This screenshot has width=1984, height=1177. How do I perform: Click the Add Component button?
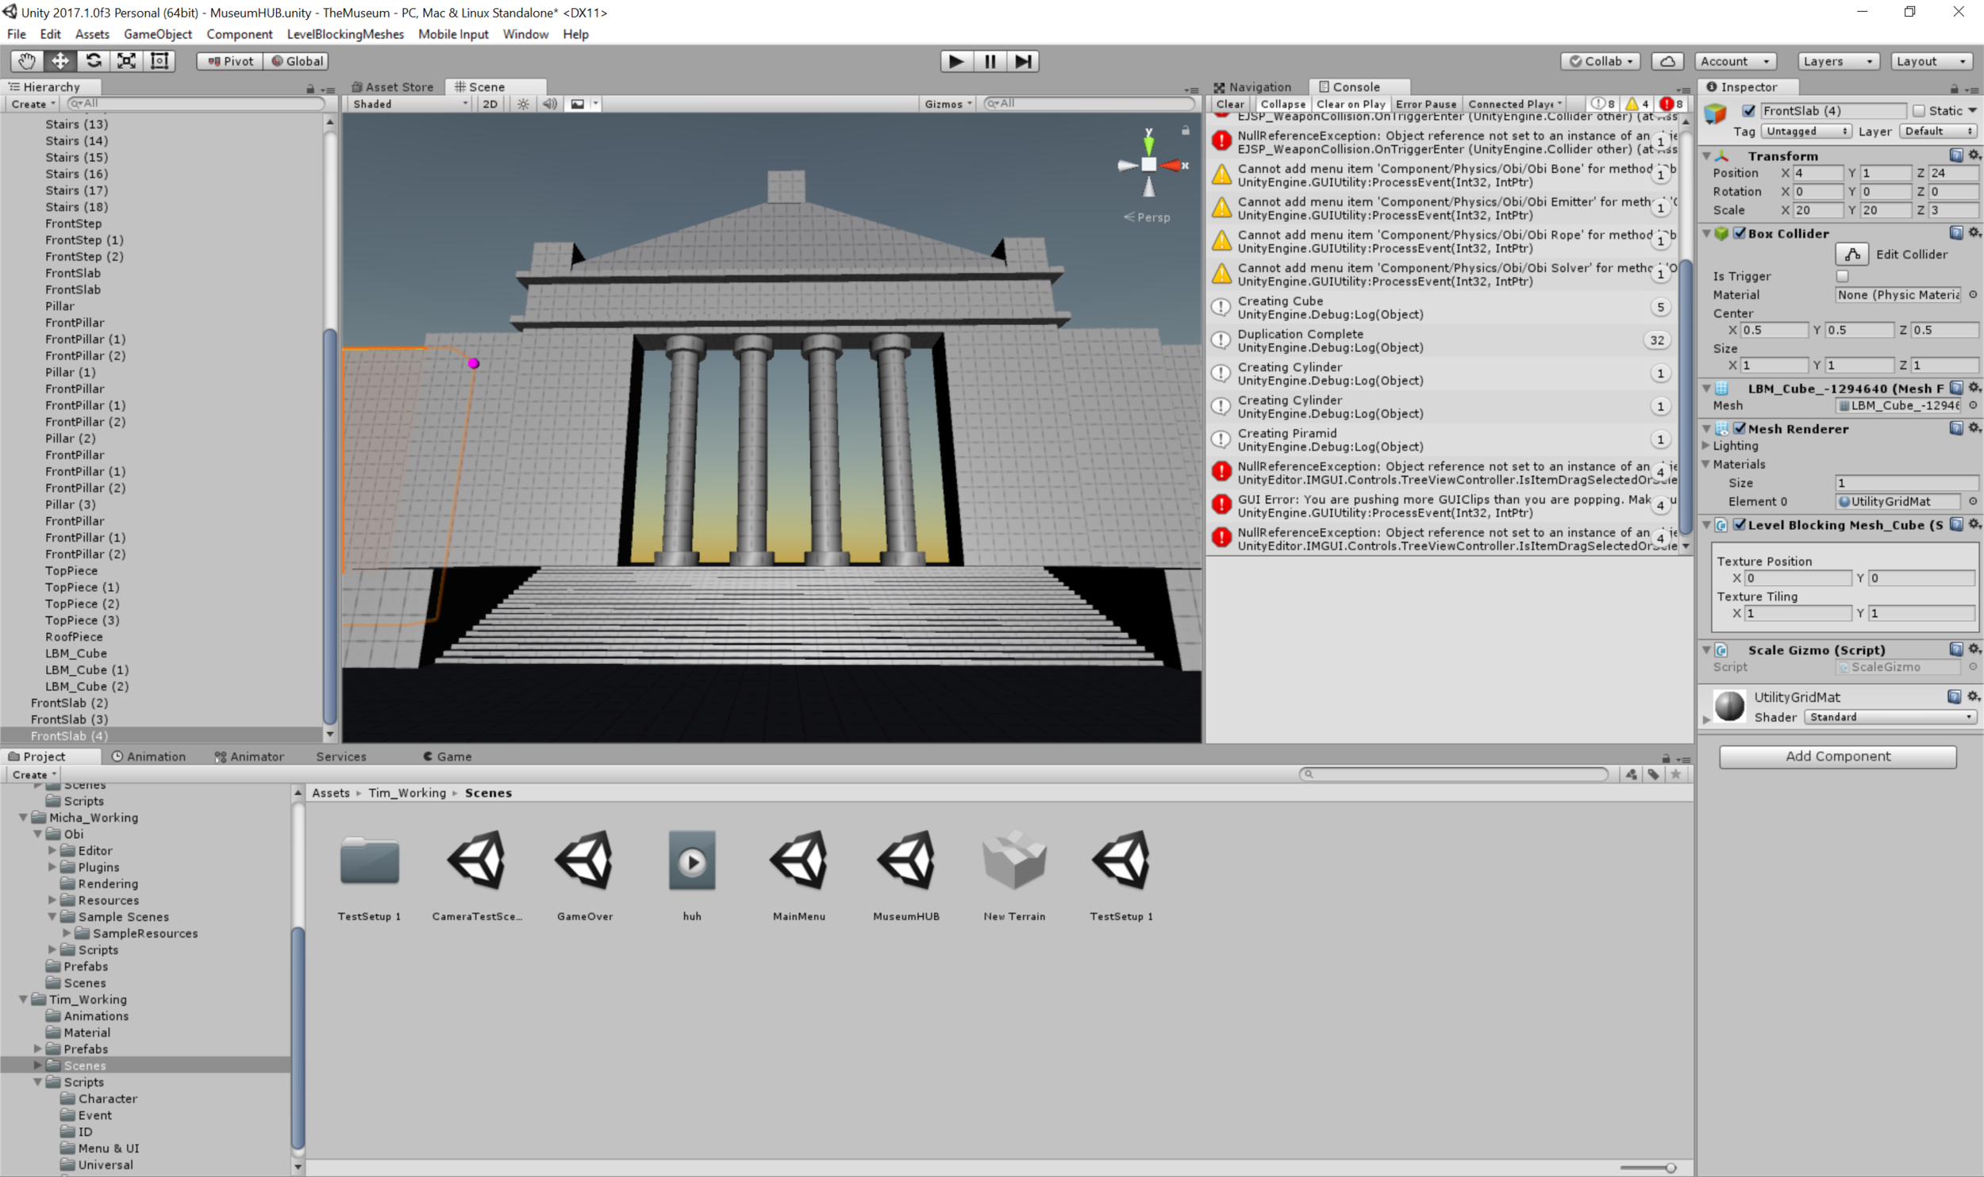(1837, 756)
